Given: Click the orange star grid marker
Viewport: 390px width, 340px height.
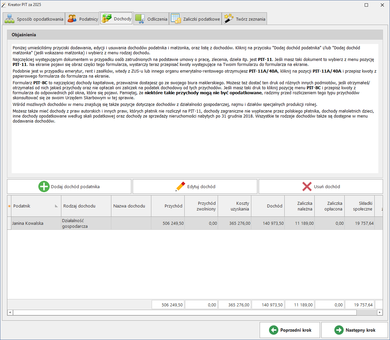Looking at the screenshot, I should 9,206.
